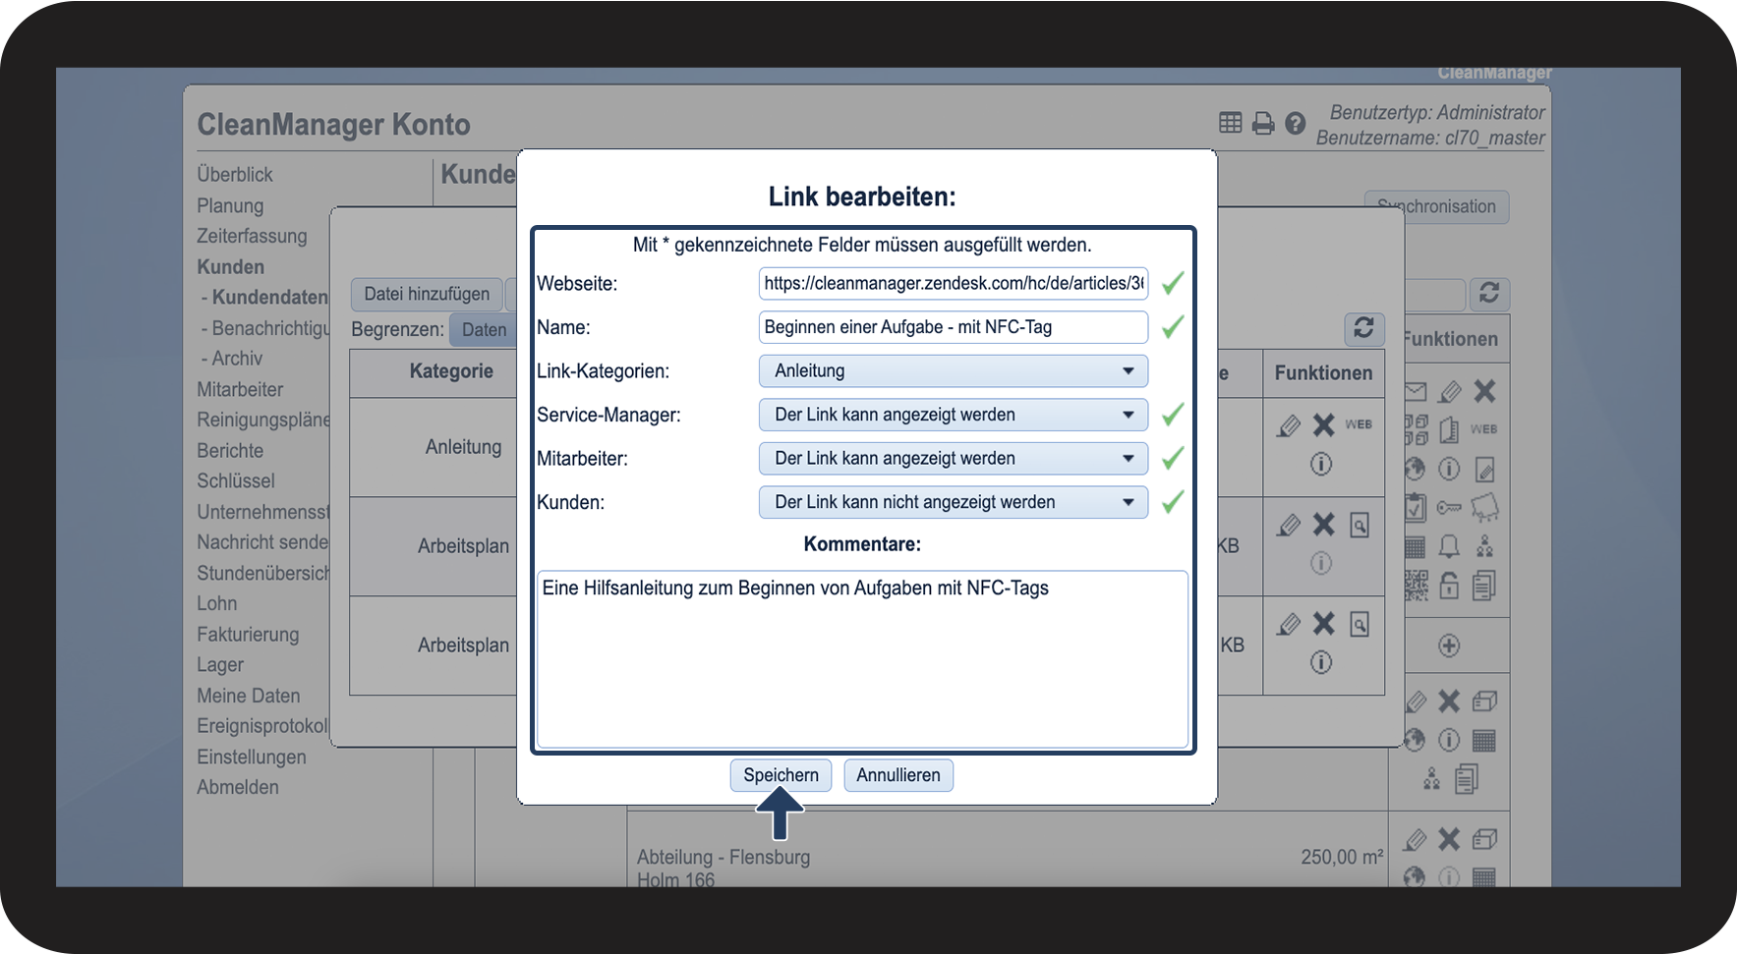Expand the Service-Manager visibility dropdown
The width and height of the screenshot is (1737, 954).
pyautogui.click(x=954, y=415)
